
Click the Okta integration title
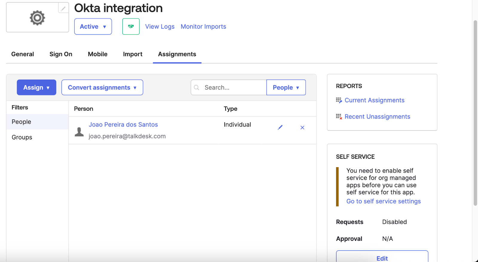click(118, 8)
